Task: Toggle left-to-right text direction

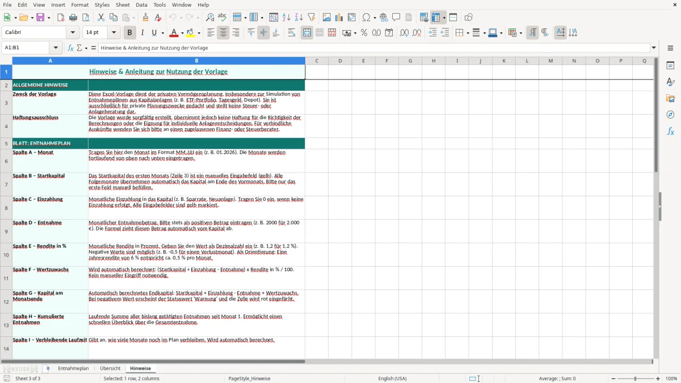Action: pos(532,33)
